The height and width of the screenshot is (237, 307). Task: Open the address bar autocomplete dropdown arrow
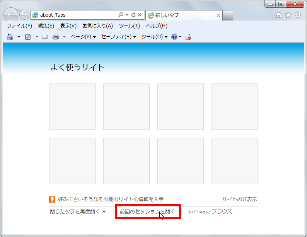pos(127,15)
